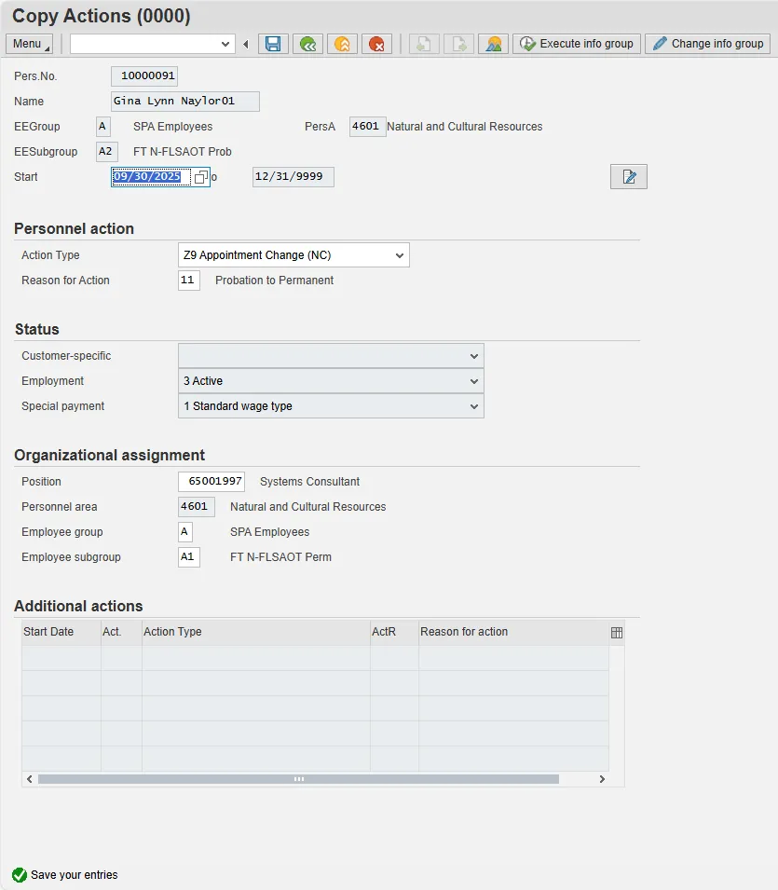
Task: Click the red Cancel icon
Action: 376,44
